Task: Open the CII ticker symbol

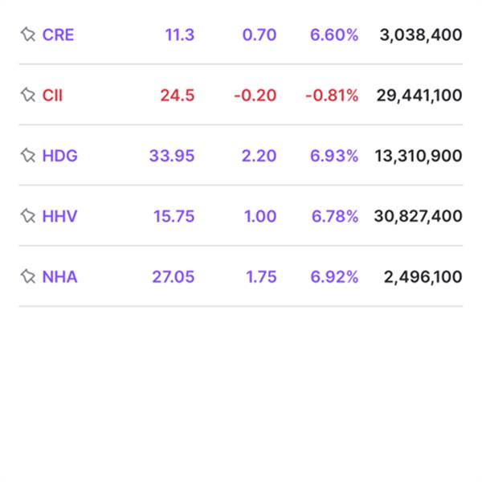Action: (x=52, y=96)
